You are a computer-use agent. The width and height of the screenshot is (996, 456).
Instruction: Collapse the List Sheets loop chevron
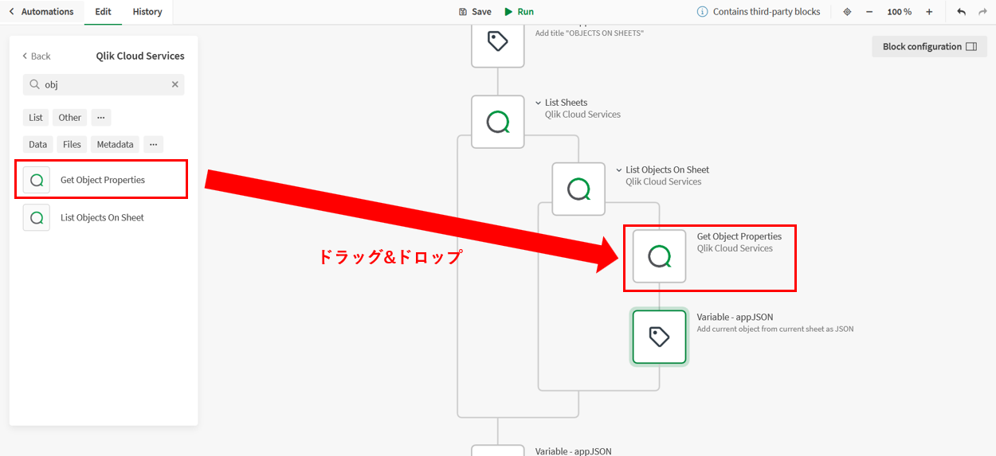tap(539, 103)
